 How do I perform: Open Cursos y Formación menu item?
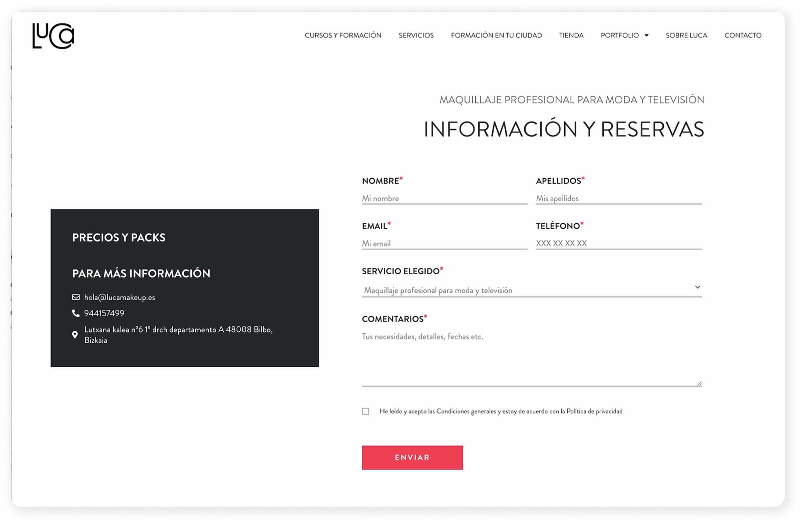click(343, 35)
